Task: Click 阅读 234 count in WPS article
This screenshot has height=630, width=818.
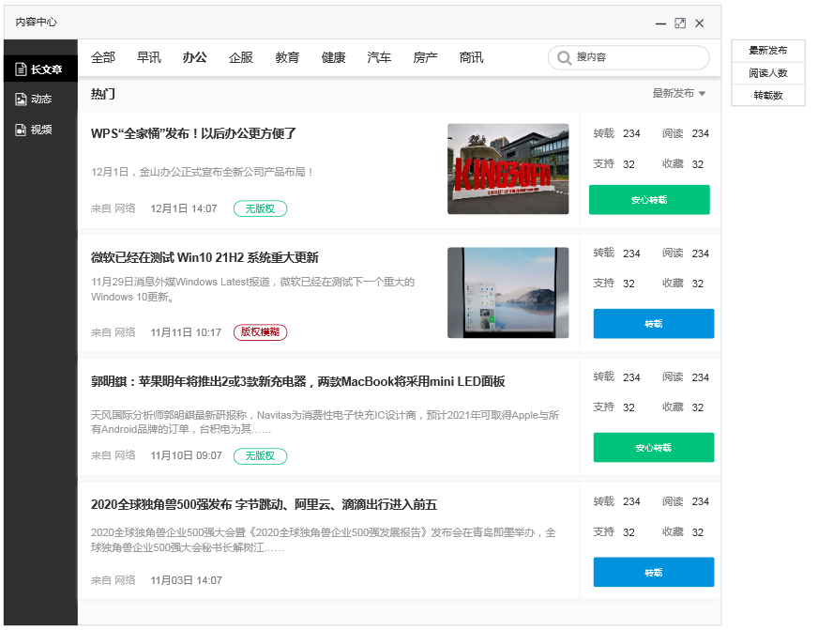Action: coord(686,133)
